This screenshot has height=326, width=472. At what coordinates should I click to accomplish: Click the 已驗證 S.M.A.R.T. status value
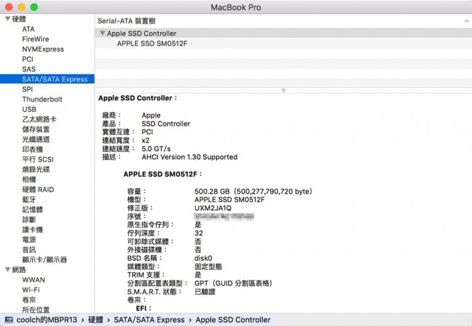205,291
